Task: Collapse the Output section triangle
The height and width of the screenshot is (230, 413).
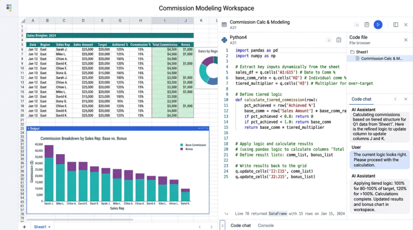Action: (28, 128)
